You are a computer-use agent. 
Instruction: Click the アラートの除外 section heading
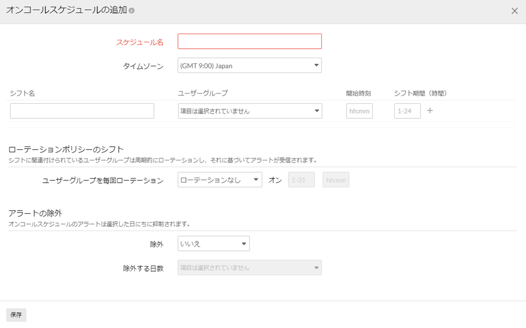point(36,213)
